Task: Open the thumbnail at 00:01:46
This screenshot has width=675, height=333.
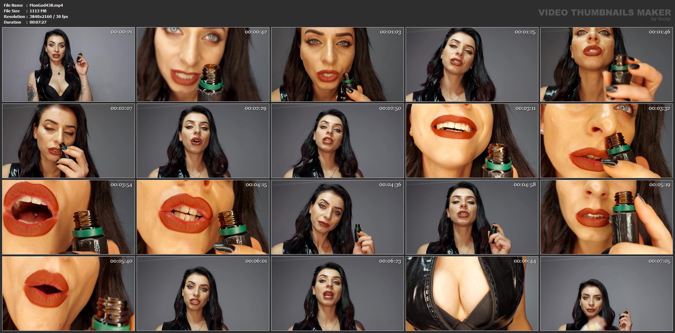Action: pos(607,65)
